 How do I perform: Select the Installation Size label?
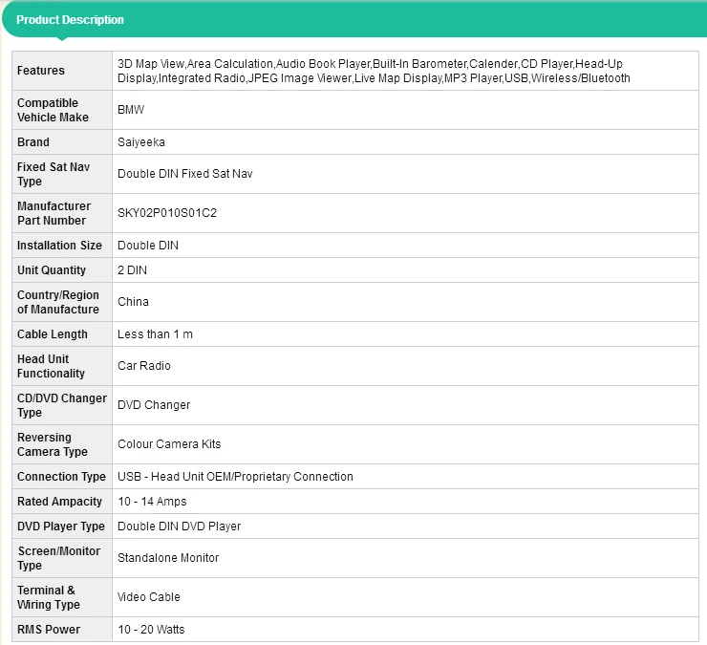(x=59, y=246)
